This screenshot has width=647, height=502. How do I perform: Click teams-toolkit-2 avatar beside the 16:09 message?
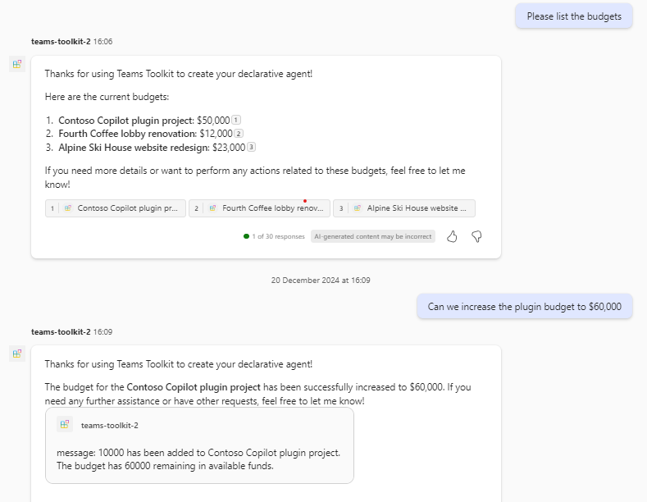pos(17,354)
